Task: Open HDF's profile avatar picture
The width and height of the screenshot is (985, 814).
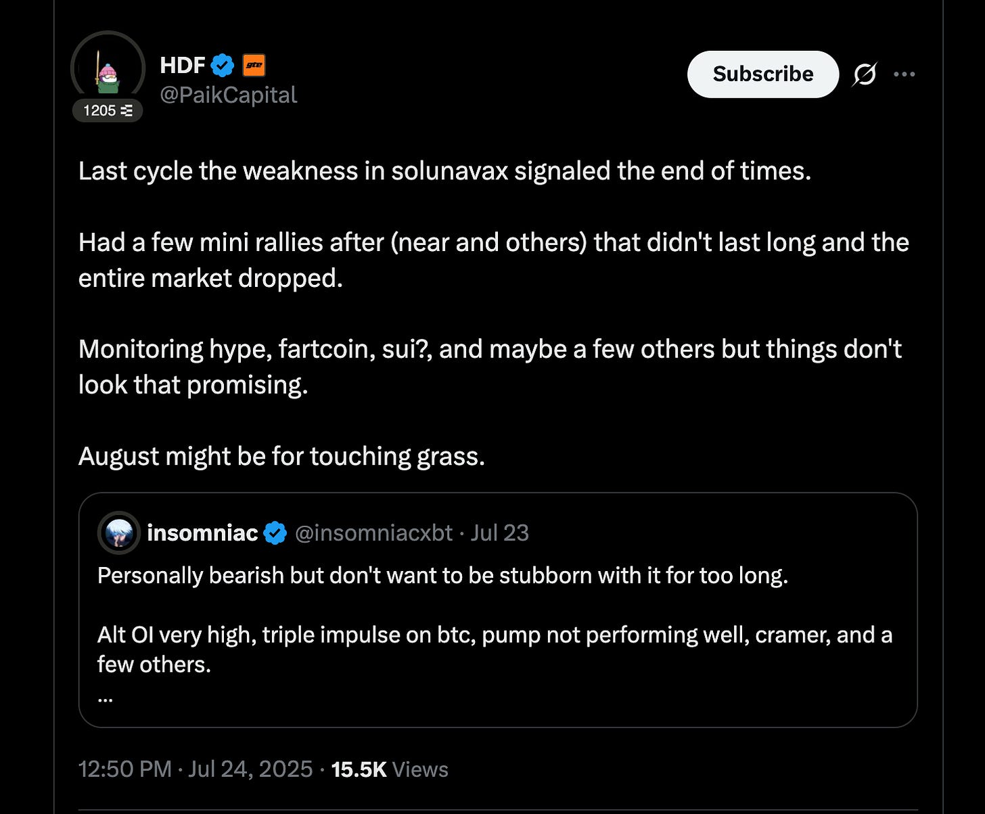Action: point(108,68)
